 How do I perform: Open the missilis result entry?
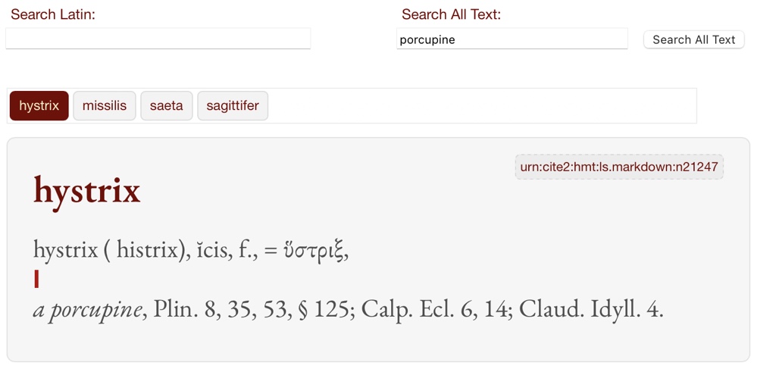(x=105, y=106)
